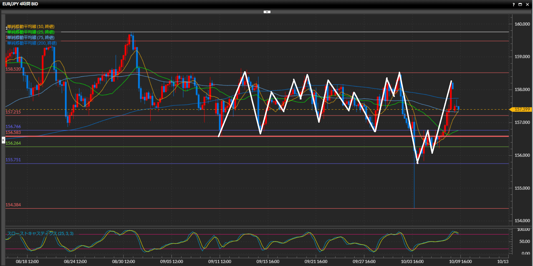
Task: Select the thick red 156.583 line label
Action: (x=13, y=132)
